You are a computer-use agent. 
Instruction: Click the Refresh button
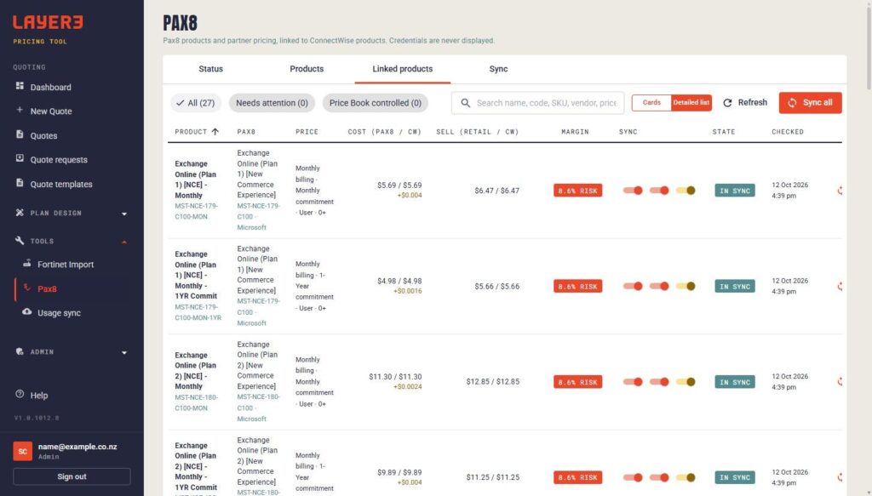pos(744,103)
